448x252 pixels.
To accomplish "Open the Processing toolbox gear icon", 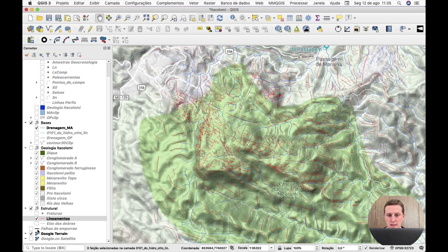I will pos(308,18).
